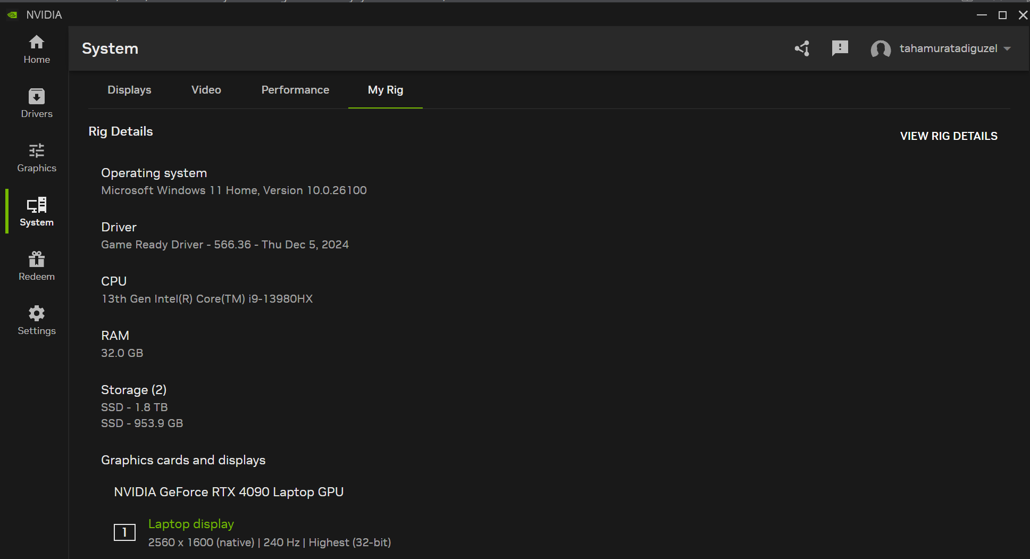
Task: Minimize the NVIDIA window
Action: (982, 15)
